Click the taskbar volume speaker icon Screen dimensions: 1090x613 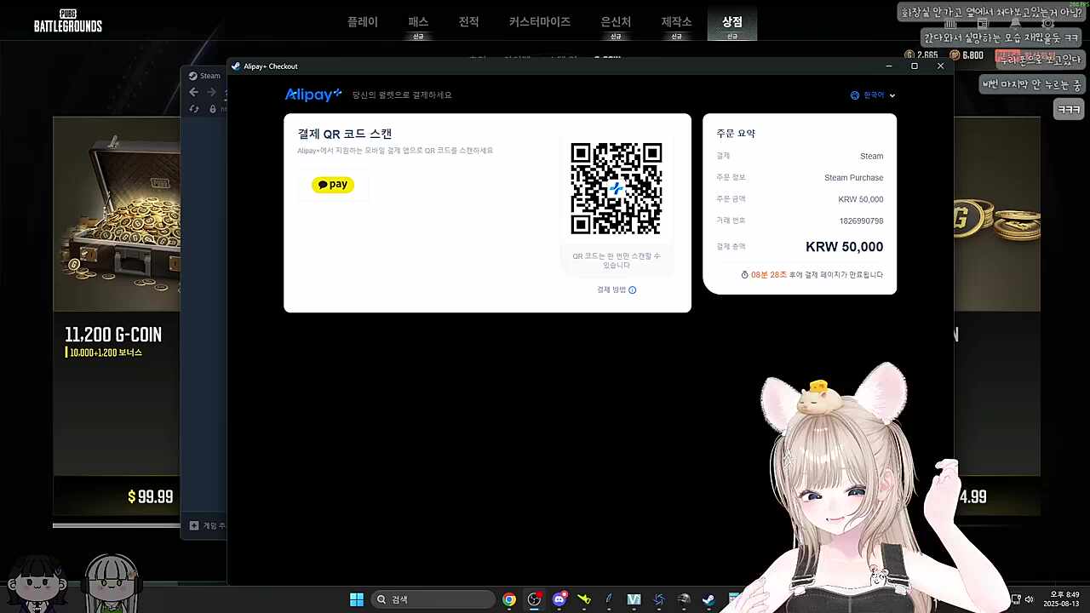pyautogui.click(x=1029, y=599)
